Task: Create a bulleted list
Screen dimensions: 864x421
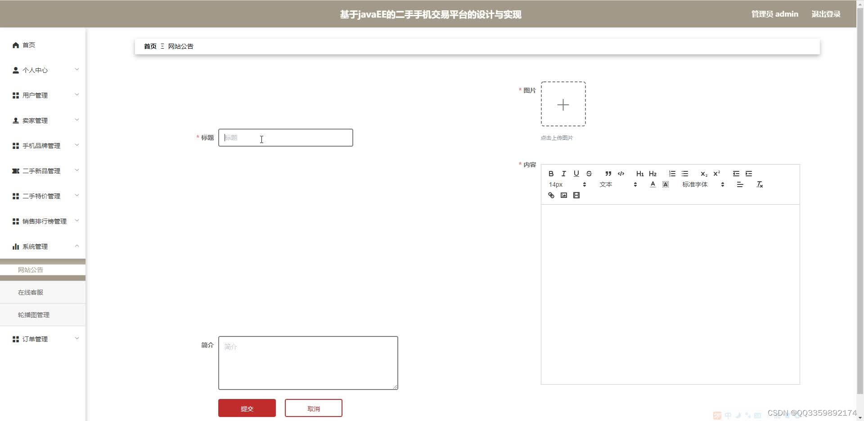Action: tap(684, 174)
